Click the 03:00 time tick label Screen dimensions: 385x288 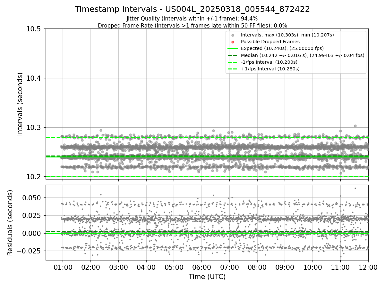(118, 267)
